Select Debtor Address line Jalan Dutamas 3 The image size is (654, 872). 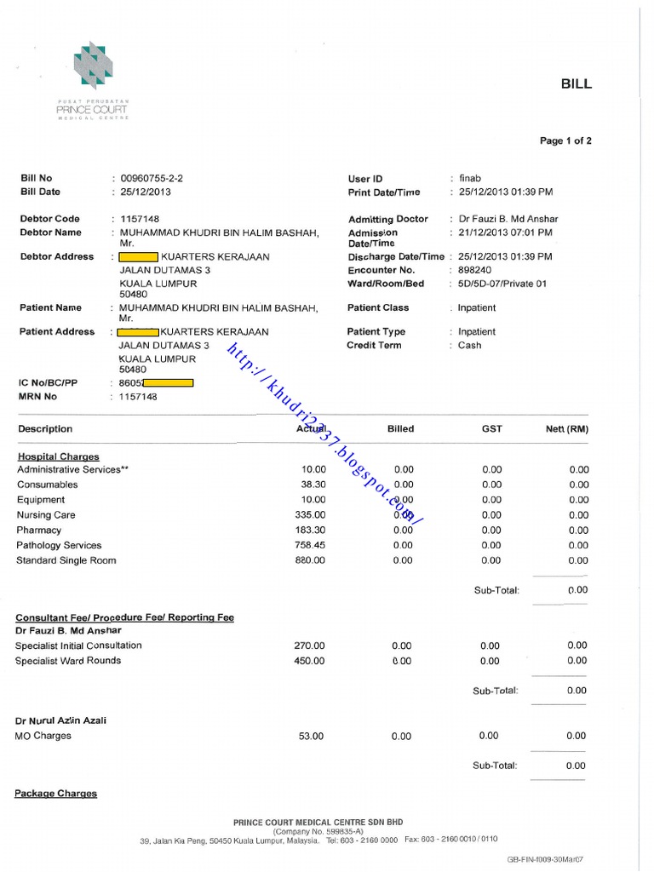[165, 270]
